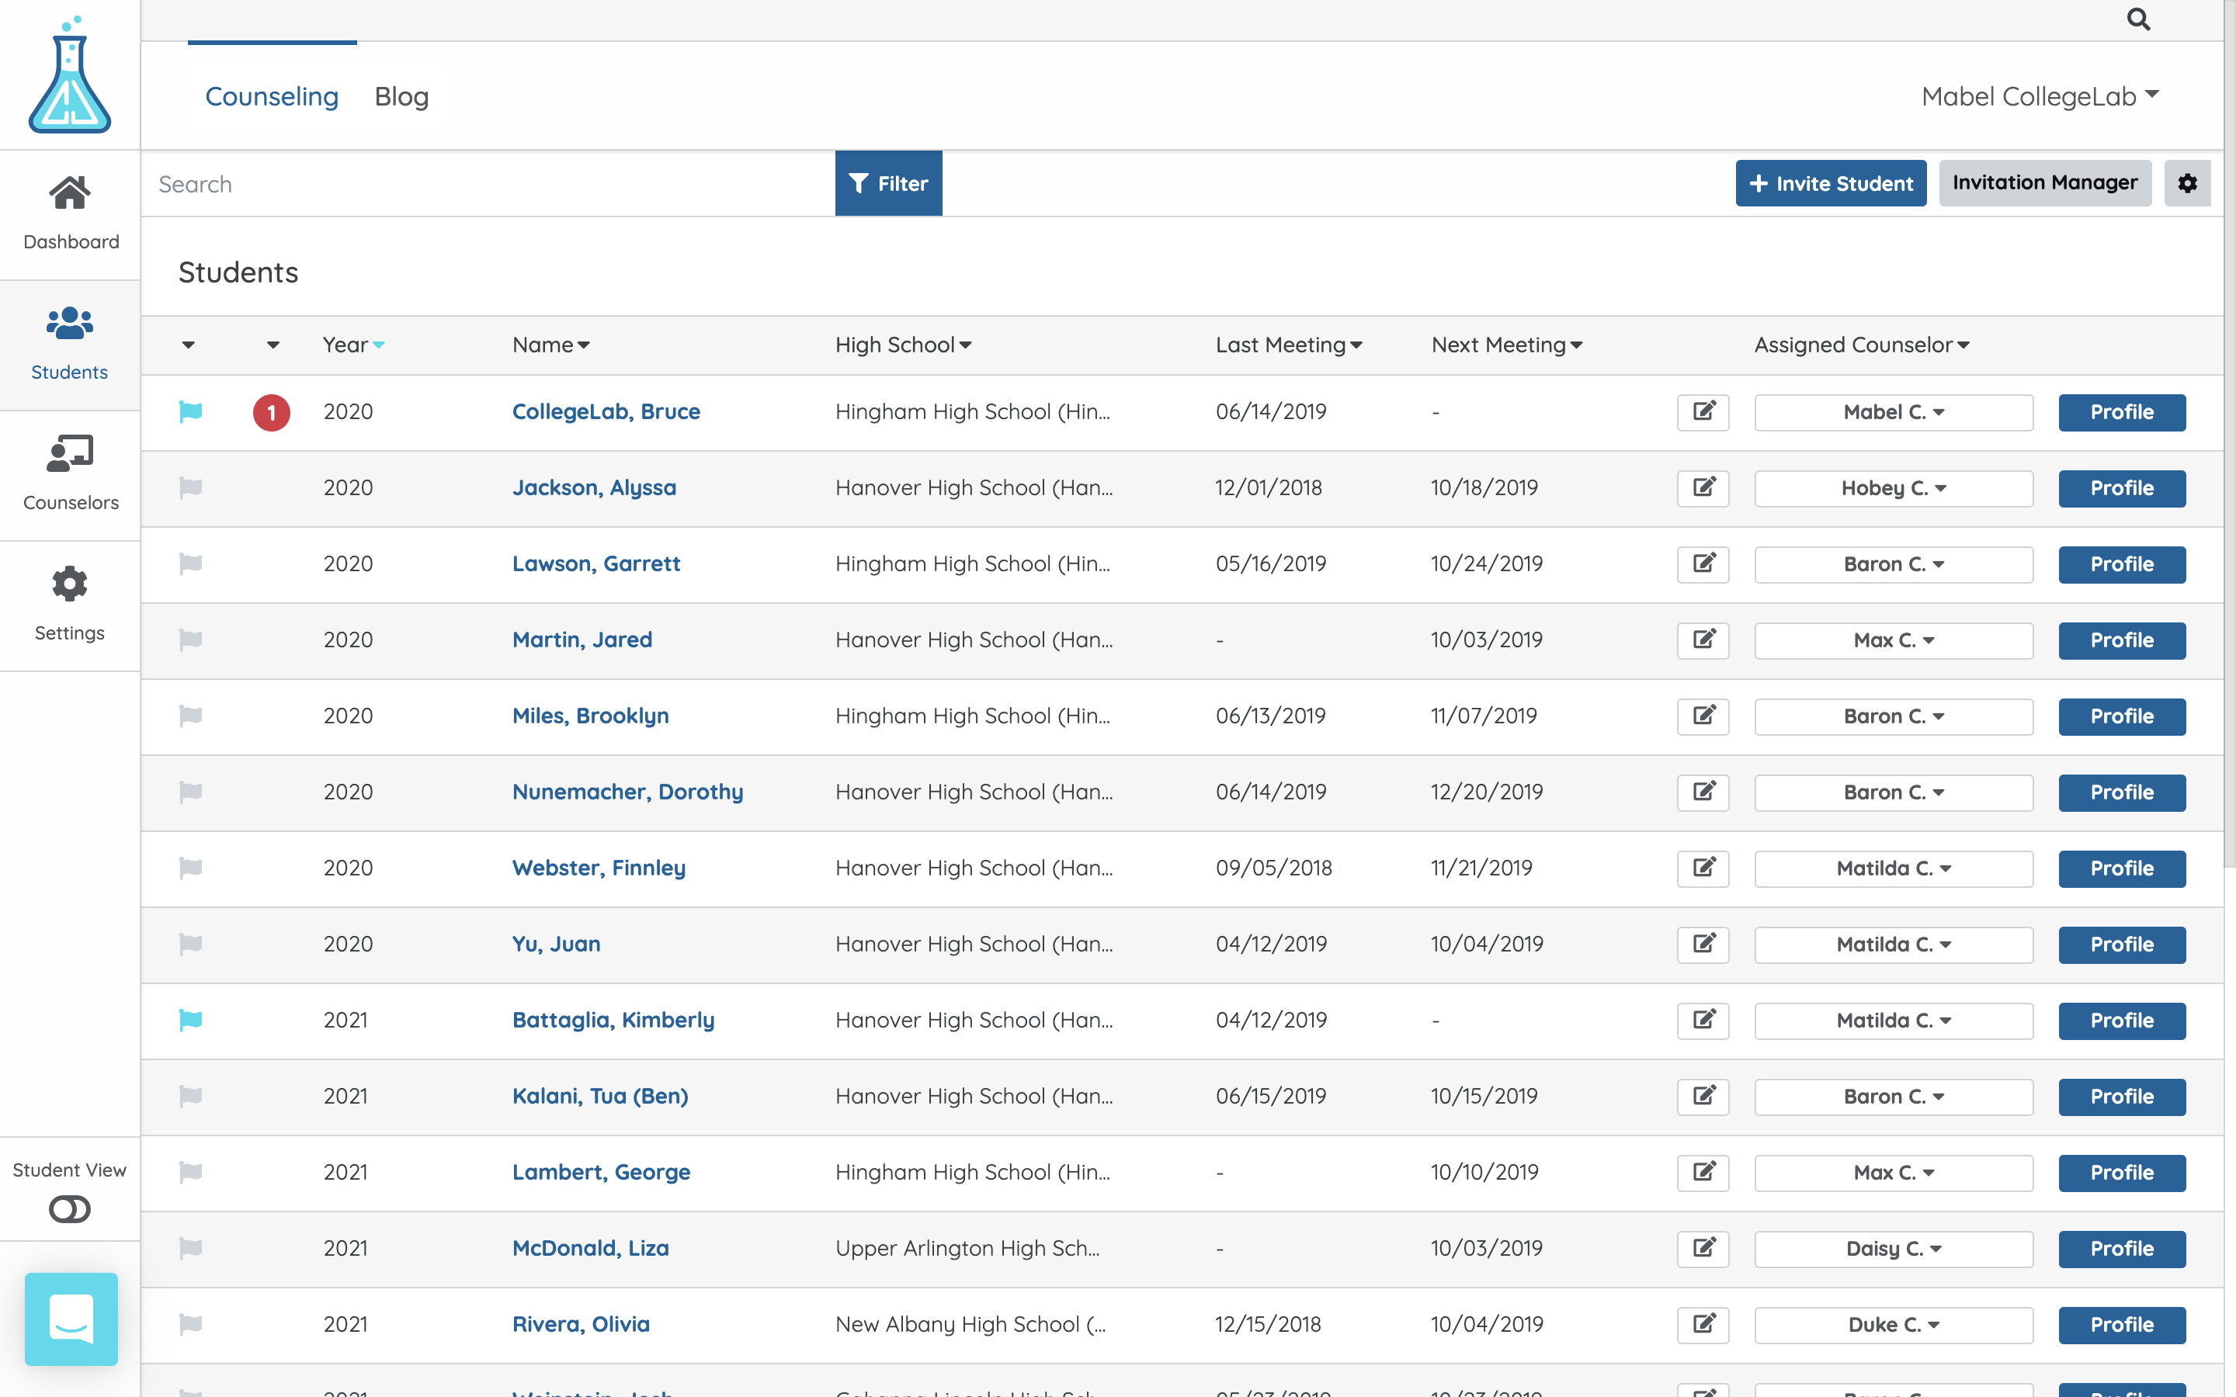Edit next meeting for Rivera, Olivia

[1703, 1325]
